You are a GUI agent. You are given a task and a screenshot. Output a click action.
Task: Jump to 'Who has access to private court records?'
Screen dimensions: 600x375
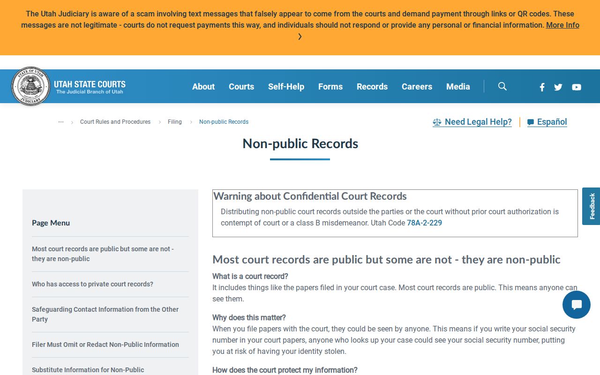pos(92,284)
